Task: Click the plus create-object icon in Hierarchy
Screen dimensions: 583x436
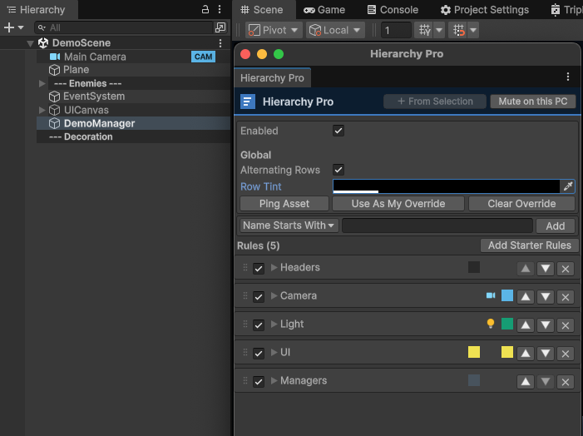Action: click(9, 27)
